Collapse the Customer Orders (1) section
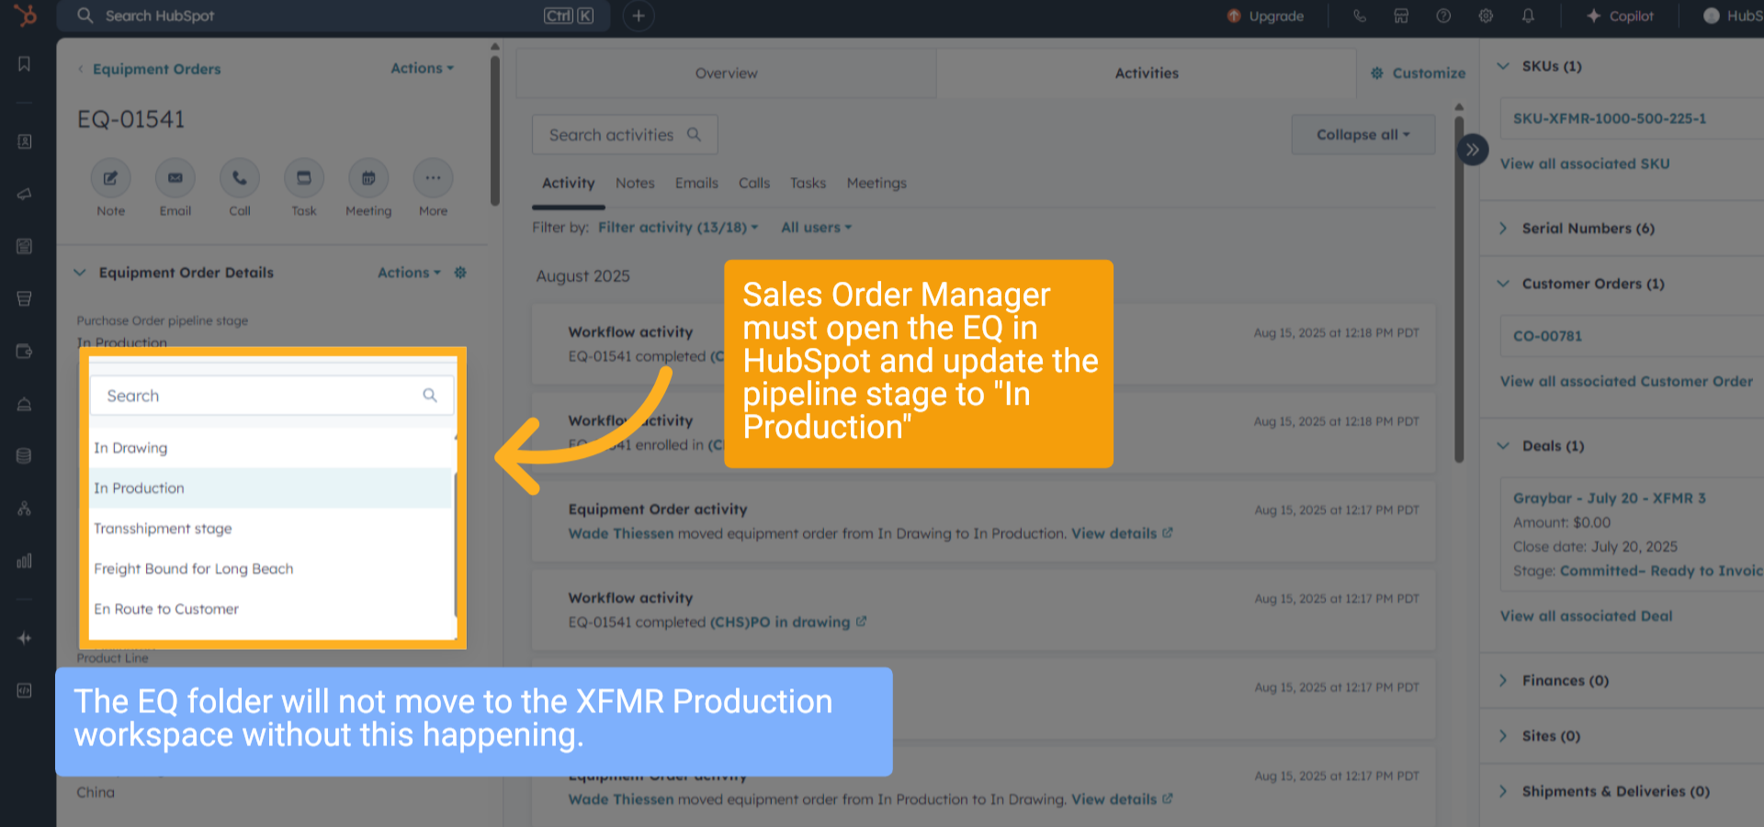 (1503, 284)
